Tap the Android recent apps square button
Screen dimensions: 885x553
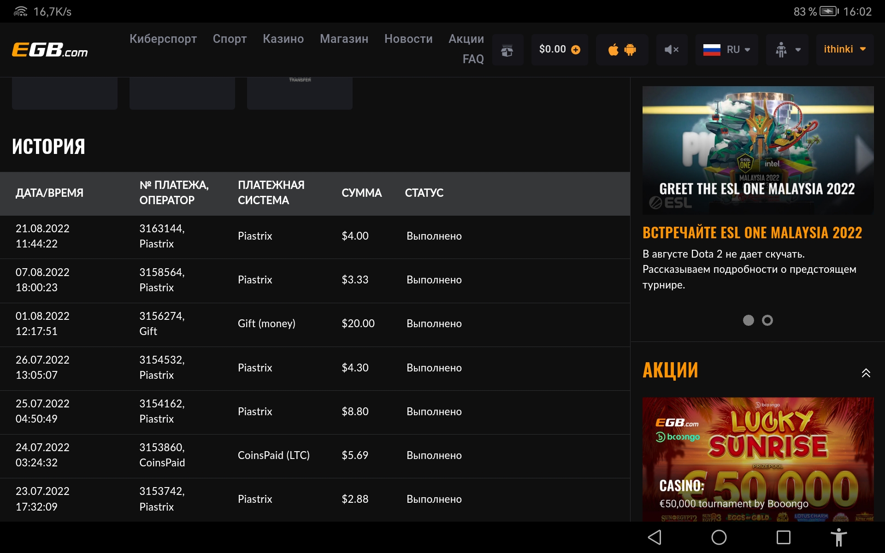(784, 537)
